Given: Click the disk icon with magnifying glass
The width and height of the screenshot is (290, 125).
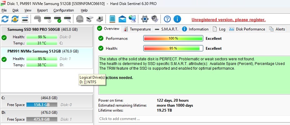Looking at the screenshot, I should coord(67,19).
